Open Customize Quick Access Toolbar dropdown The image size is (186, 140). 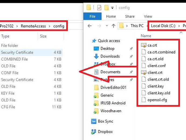pyautogui.click(x=112, y=8)
